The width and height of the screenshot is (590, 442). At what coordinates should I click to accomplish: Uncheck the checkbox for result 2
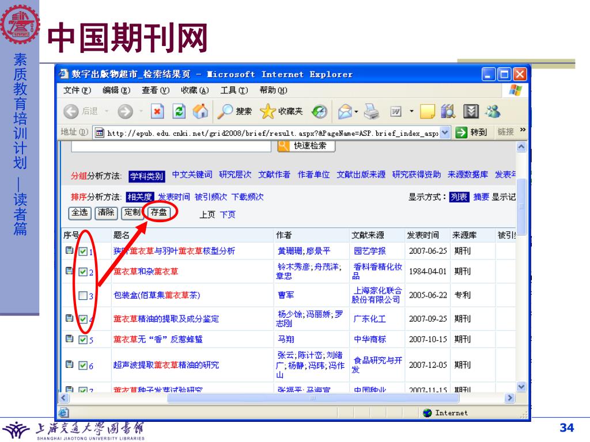[x=83, y=272]
